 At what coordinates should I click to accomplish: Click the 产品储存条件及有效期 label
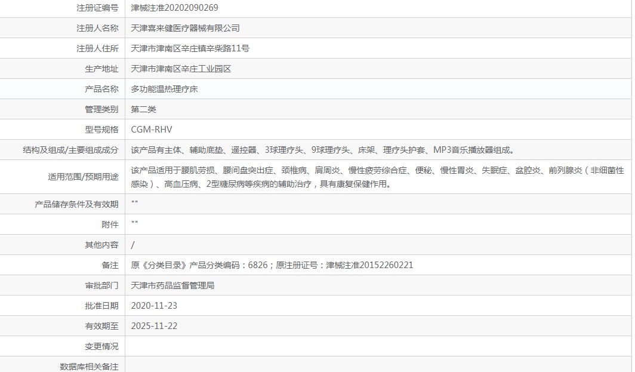click(x=76, y=204)
